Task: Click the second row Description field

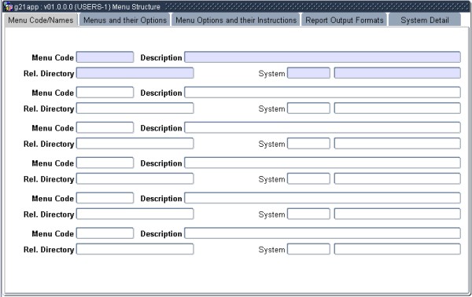Action: coord(323,92)
